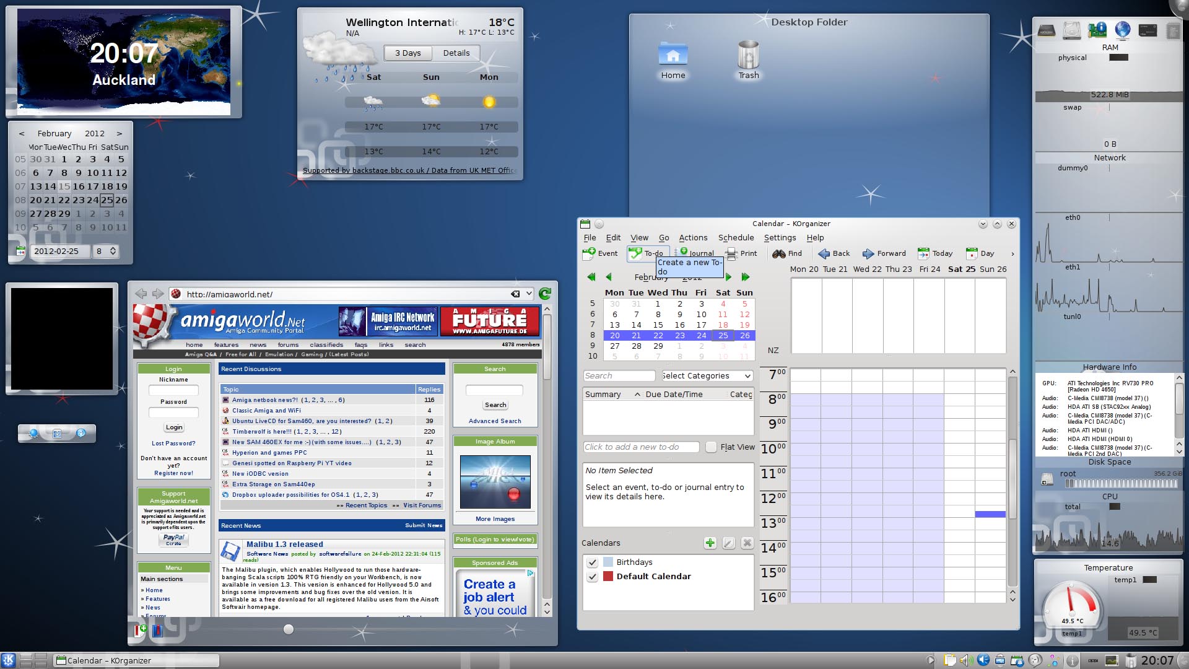The image size is (1189, 669).
Task: Click the new Event toolbar icon
Action: pos(589,253)
